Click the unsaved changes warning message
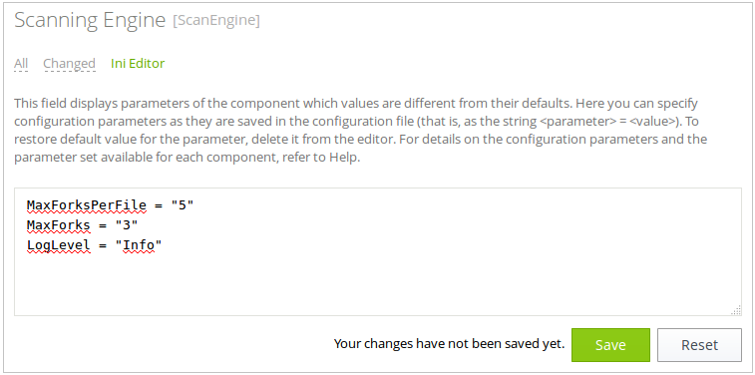The image size is (755, 375). 449,344
